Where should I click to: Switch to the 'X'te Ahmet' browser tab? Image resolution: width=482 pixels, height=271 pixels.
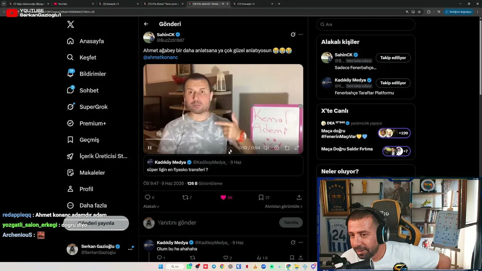pos(163,4)
